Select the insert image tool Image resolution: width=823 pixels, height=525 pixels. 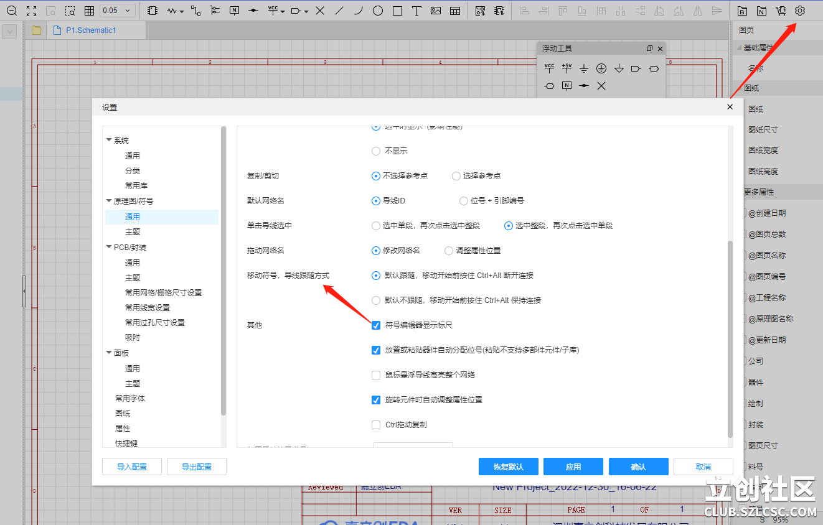point(436,11)
